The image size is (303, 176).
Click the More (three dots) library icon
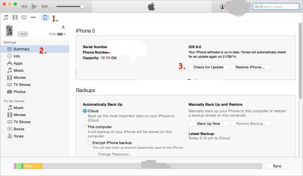(33, 17)
